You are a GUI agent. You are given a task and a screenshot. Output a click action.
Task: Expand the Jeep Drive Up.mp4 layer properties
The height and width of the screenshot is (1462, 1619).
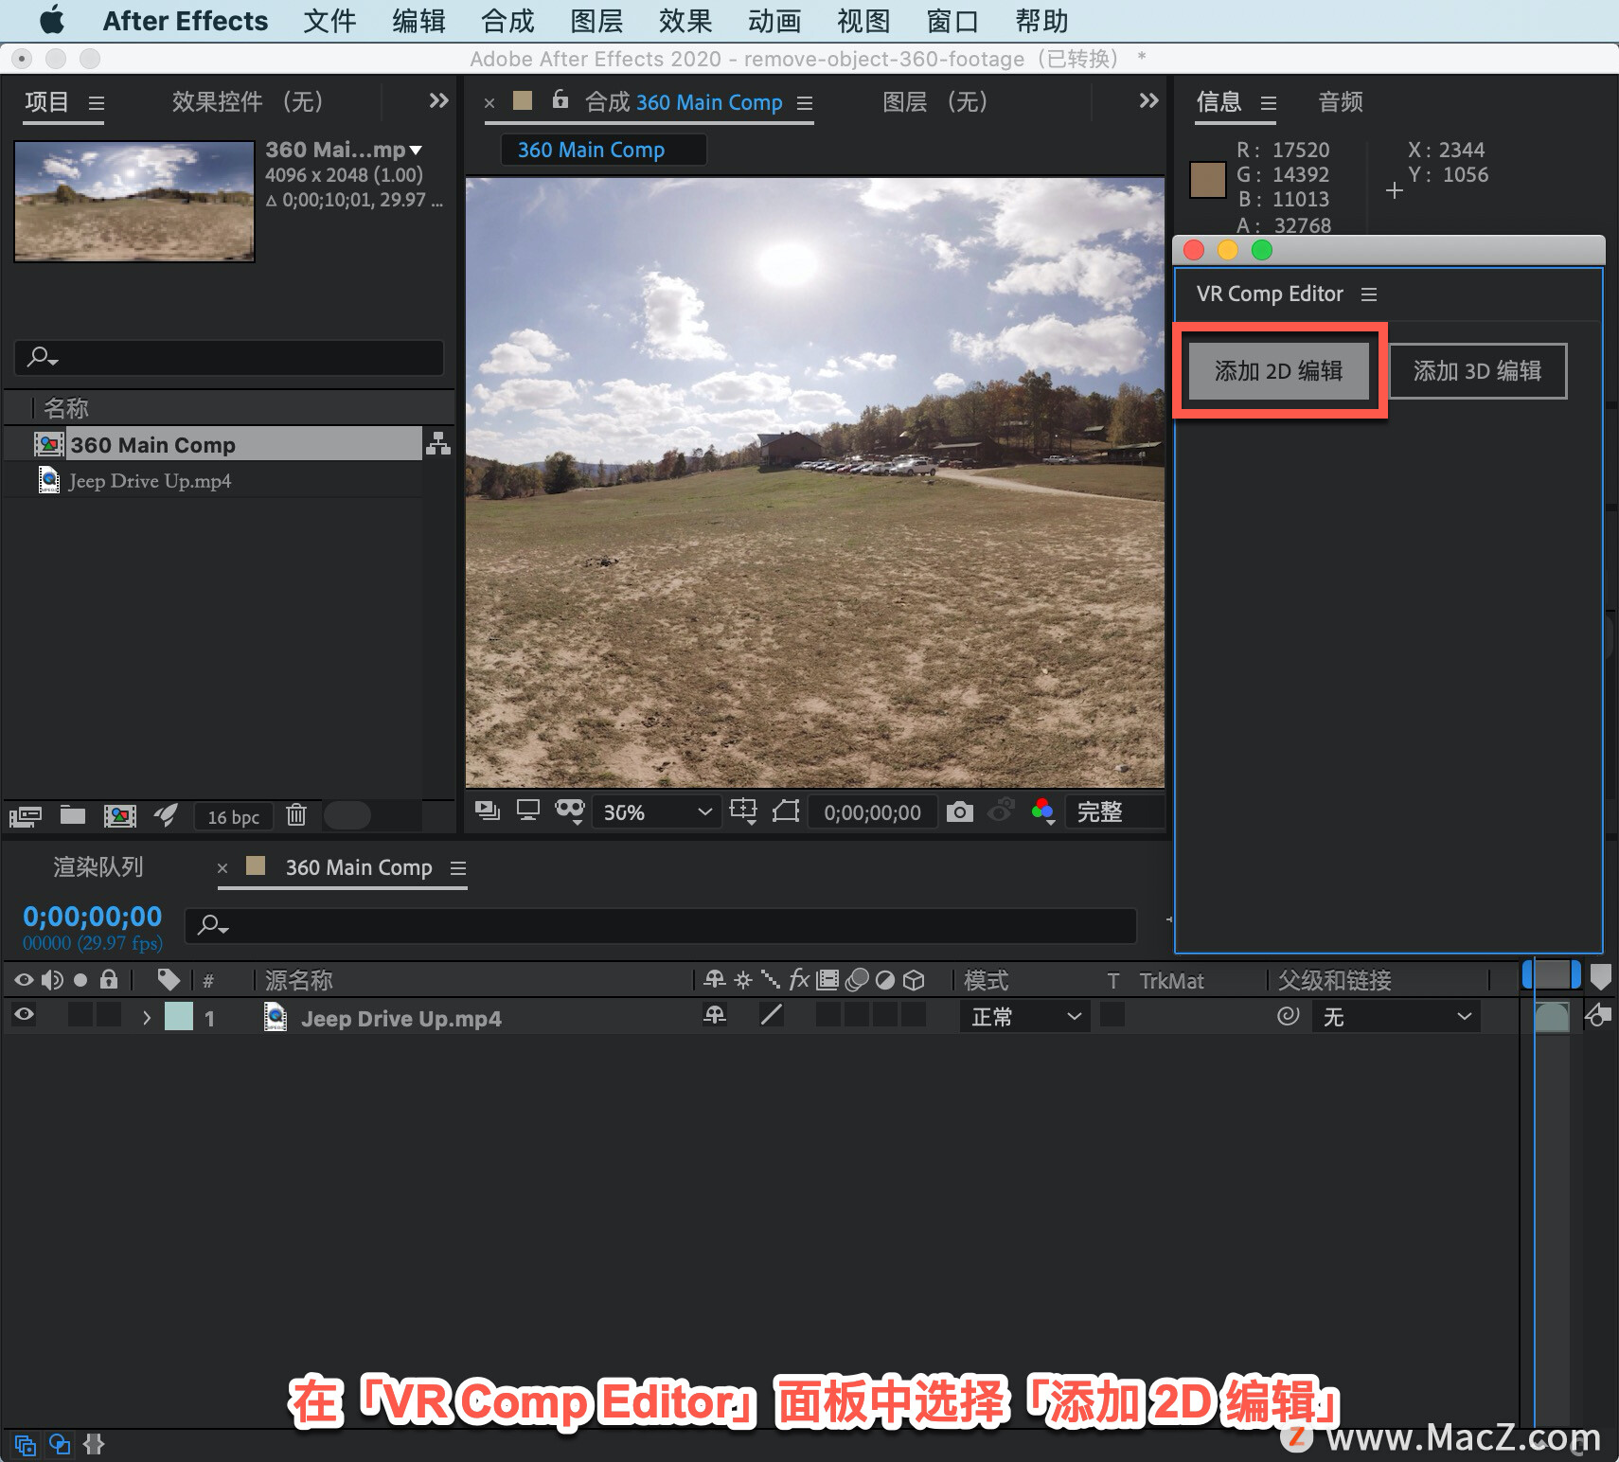click(147, 1018)
